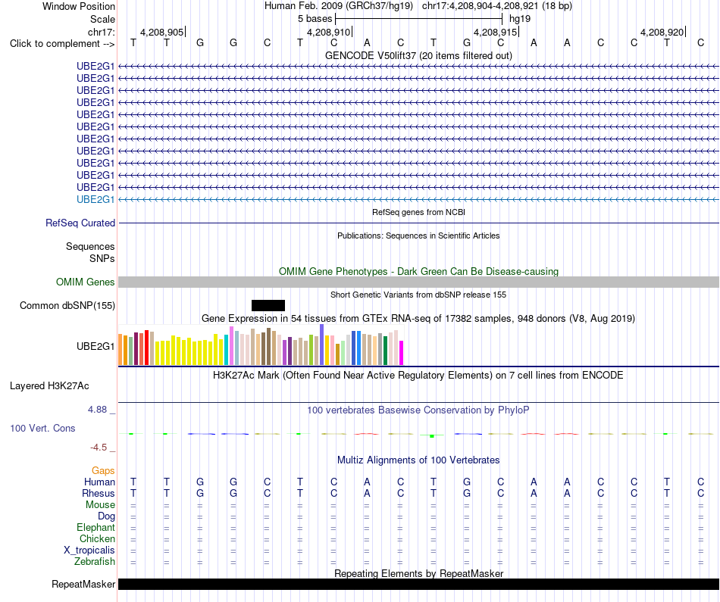This screenshot has width=720, height=602.
Task: Open the 'RepeatMasker' track label
Action: 83,584
